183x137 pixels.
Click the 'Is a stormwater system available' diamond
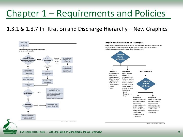coord(28,93)
